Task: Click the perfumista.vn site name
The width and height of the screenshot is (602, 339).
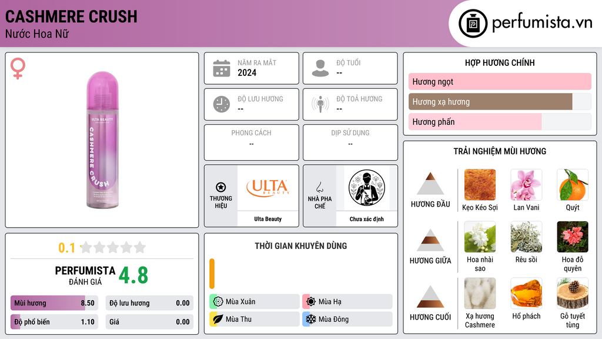Action: click(542, 23)
